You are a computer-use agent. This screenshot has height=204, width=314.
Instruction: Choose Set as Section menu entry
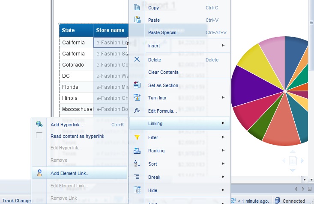[x=180, y=85]
